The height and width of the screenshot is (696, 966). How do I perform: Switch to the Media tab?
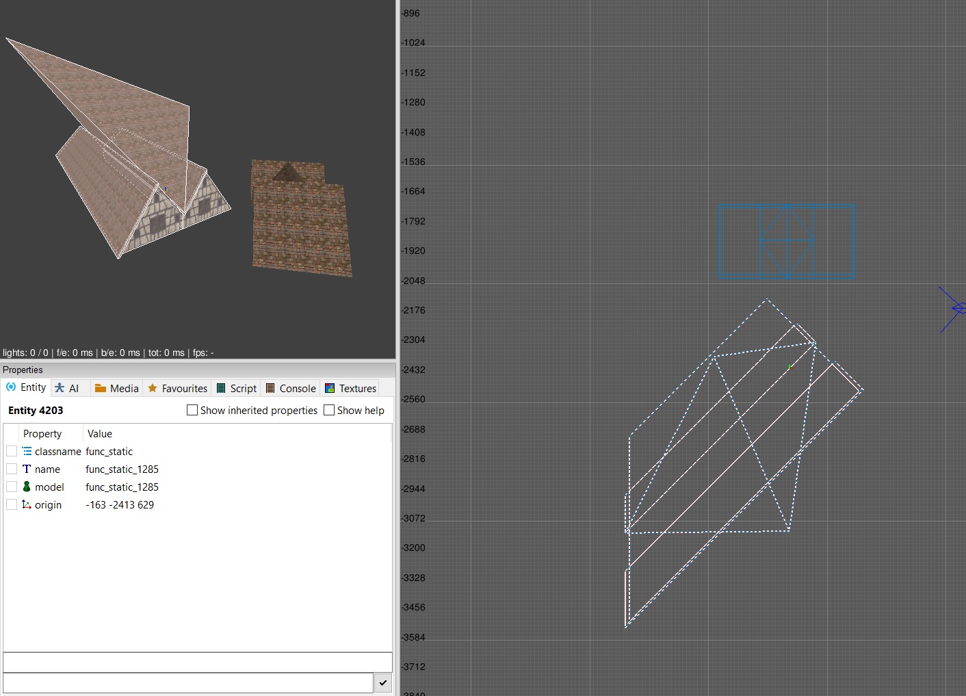tap(116, 388)
